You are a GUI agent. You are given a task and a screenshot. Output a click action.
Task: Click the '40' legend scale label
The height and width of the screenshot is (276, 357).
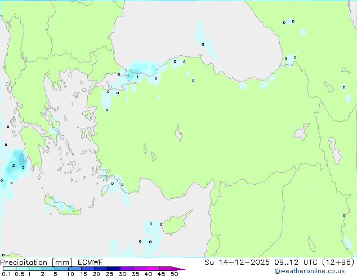(x=148, y=274)
